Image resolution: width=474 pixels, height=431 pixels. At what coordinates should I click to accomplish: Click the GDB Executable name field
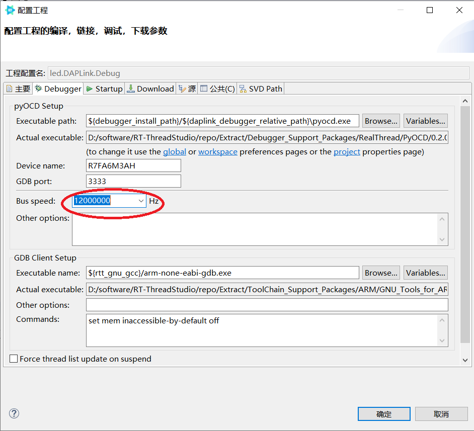coord(222,273)
